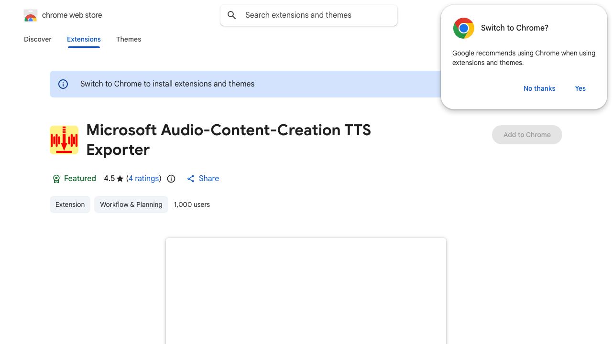This screenshot has height=344, width=612.
Task: Click the ratings info circle icon
Action: [171, 179]
